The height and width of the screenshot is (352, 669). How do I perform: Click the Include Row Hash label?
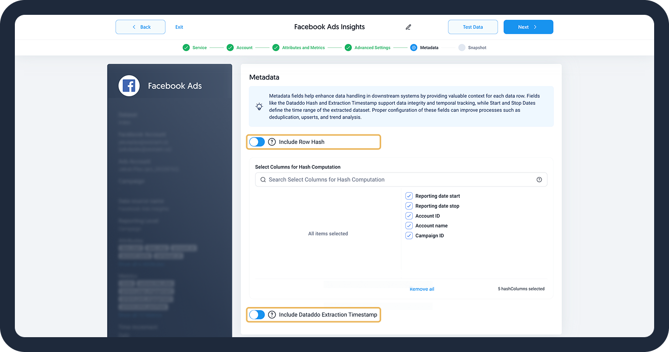pos(302,142)
